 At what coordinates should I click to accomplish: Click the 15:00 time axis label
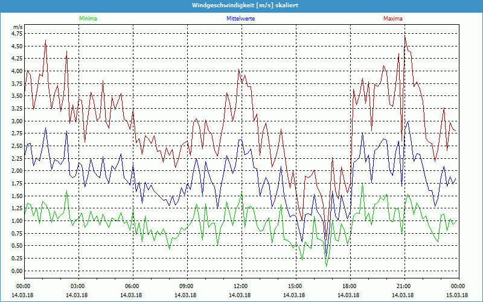click(295, 286)
